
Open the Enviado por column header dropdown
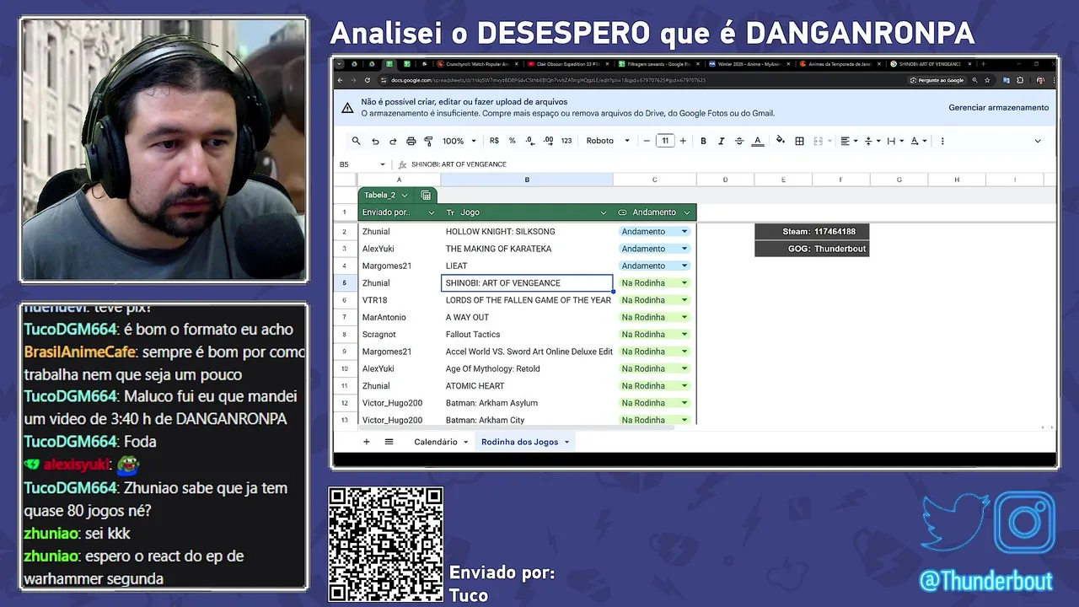(432, 212)
